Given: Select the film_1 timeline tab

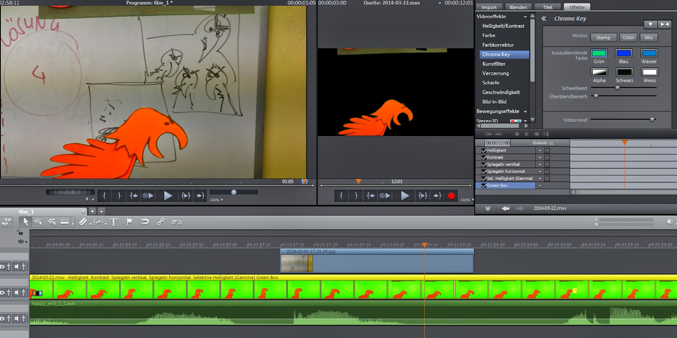Looking at the screenshot, I should click(x=26, y=212).
